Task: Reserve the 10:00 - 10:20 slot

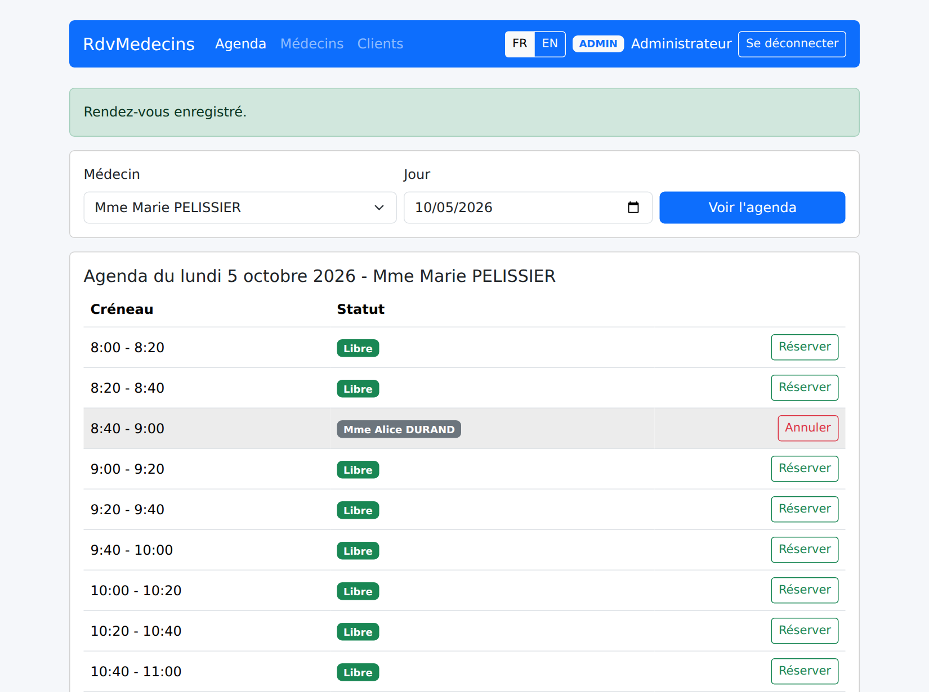Action: pos(805,590)
